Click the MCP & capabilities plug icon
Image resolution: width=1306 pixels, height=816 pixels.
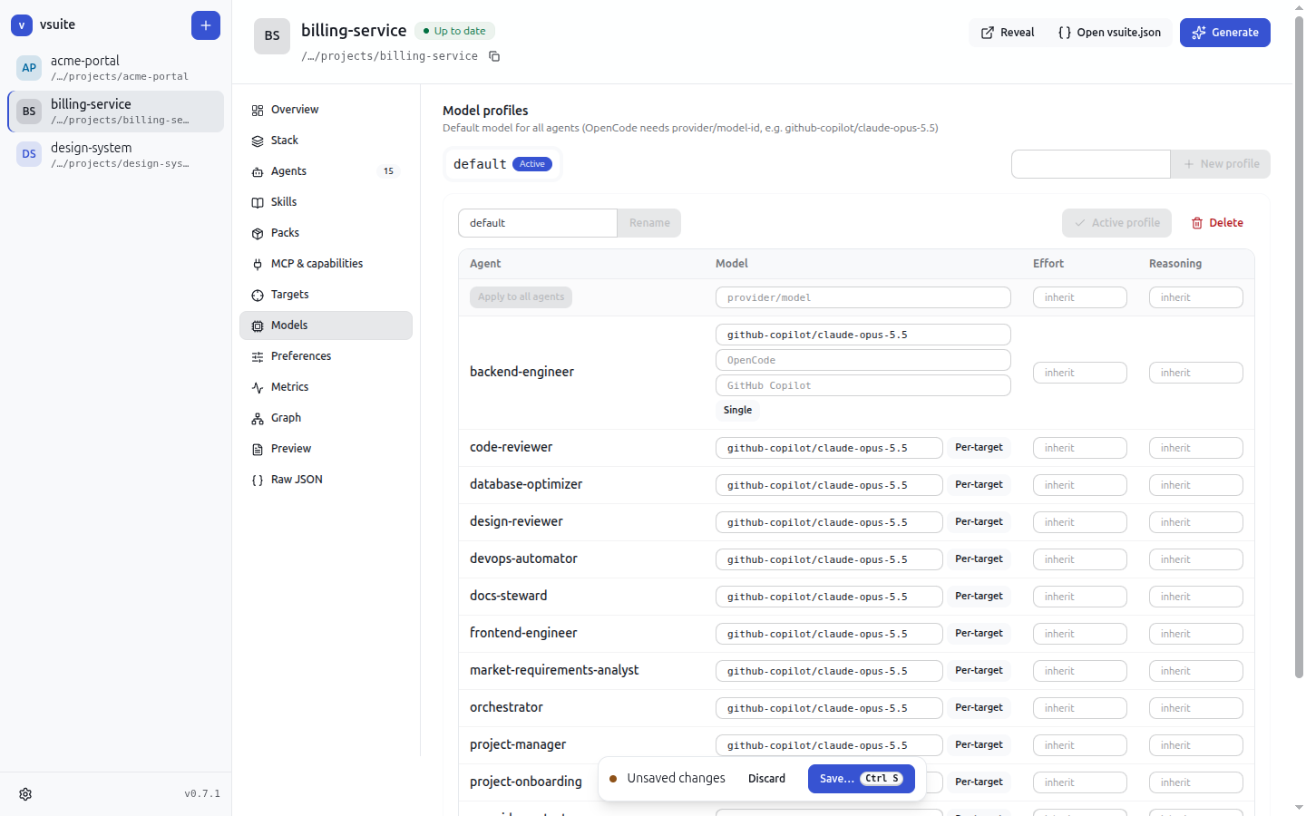pyautogui.click(x=258, y=264)
